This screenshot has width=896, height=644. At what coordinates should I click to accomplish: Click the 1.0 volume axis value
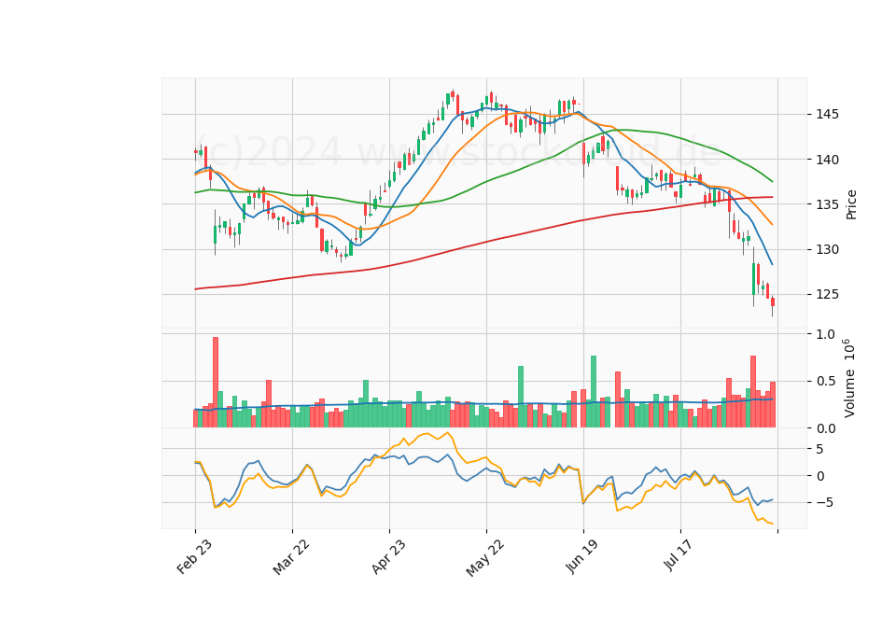click(824, 334)
